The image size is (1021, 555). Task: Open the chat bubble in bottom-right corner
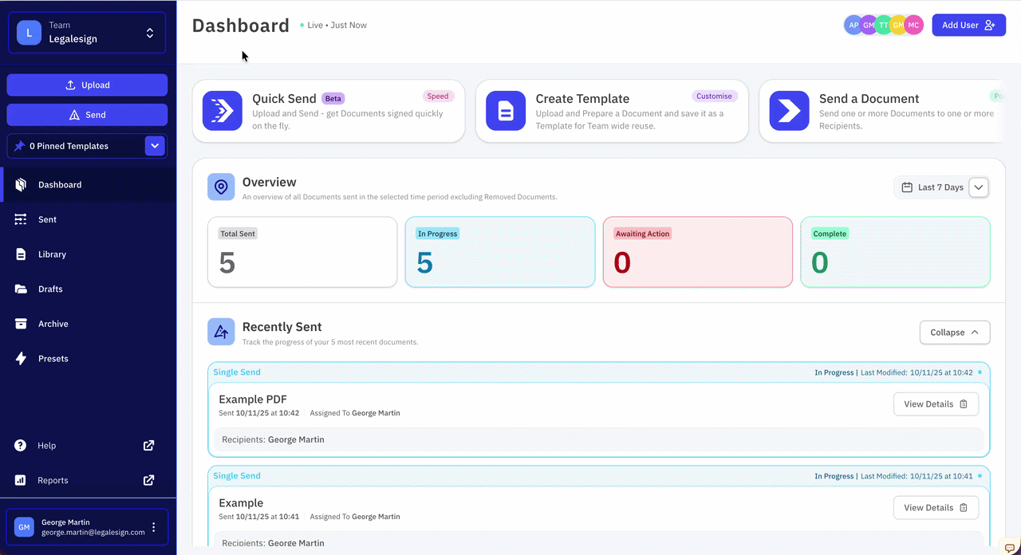(1010, 548)
